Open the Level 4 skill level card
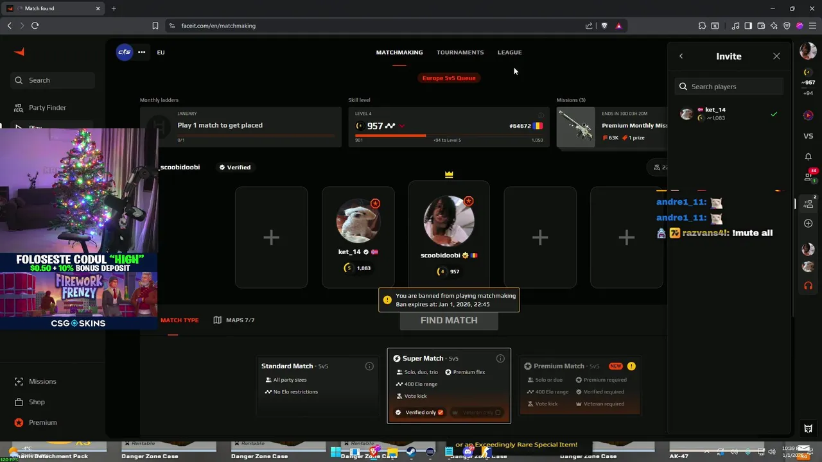 pyautogui.click(x=449, y=127)
